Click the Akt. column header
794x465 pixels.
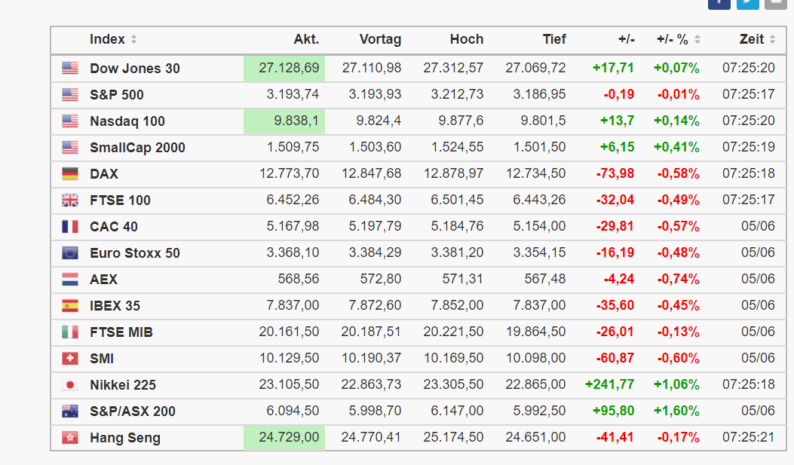point(306,39)
